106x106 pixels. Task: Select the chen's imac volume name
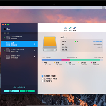(16, 56)
